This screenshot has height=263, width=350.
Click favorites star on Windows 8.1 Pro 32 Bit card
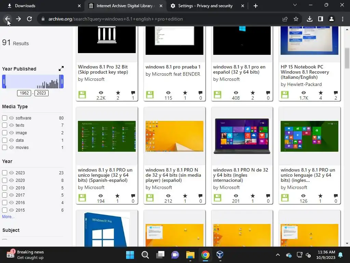click(118, 92)
